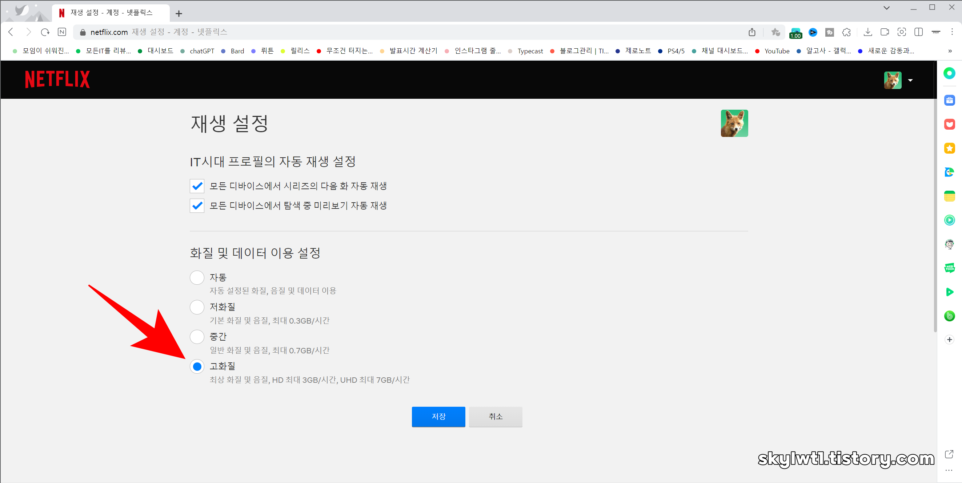
Task: Click the share page icon in address bar
Action: 752,32
